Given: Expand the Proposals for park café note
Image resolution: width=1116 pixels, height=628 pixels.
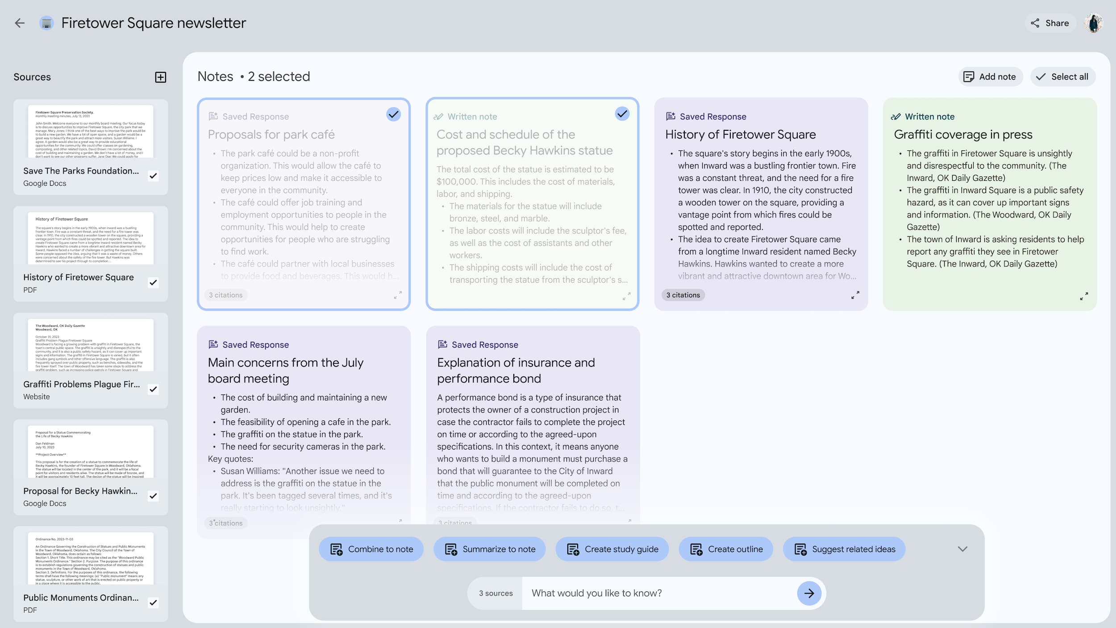Looking at the screenshot, I should point(398,295).
